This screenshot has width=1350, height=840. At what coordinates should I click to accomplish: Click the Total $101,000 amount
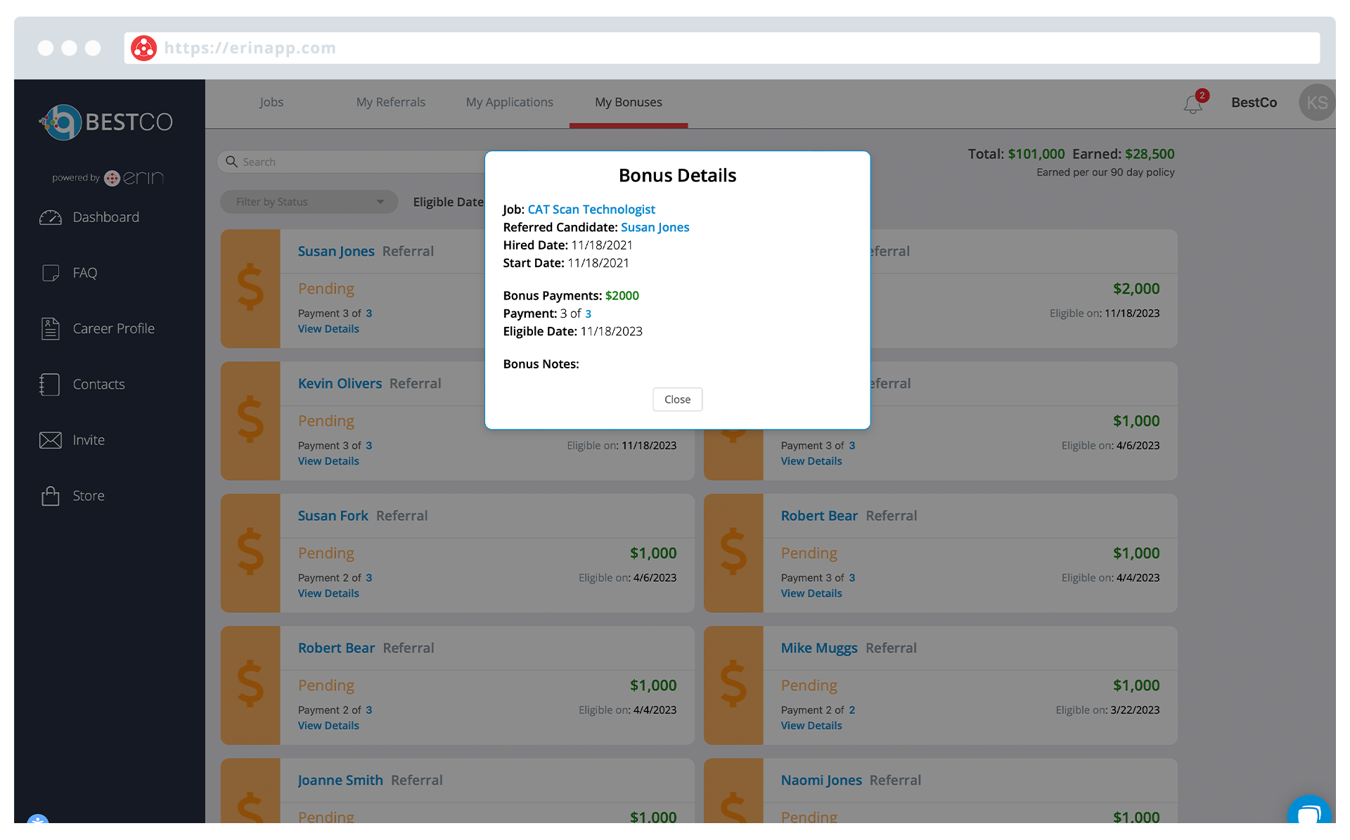pos(1036,153)
